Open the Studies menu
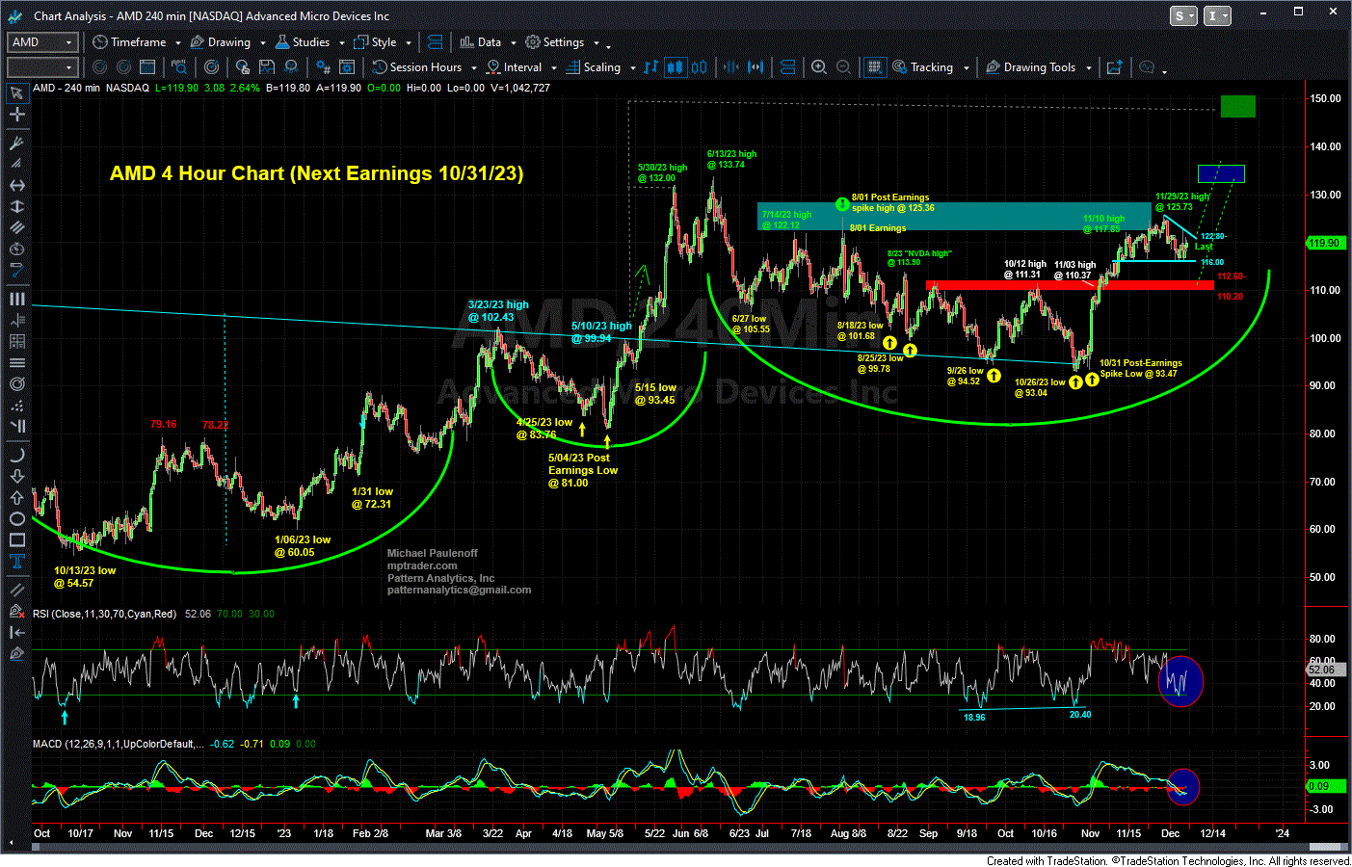The width and height of the screenshot is (1352, 867). click(303, 42)
